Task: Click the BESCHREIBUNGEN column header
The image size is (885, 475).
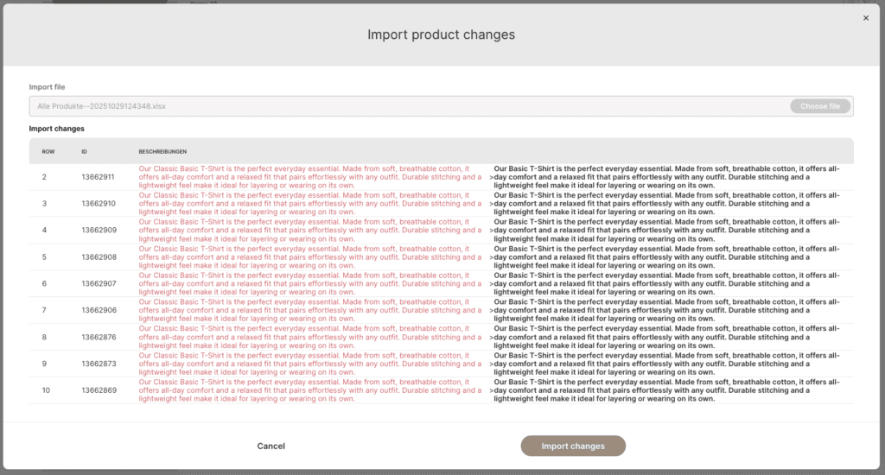Action: click(162, 151)
